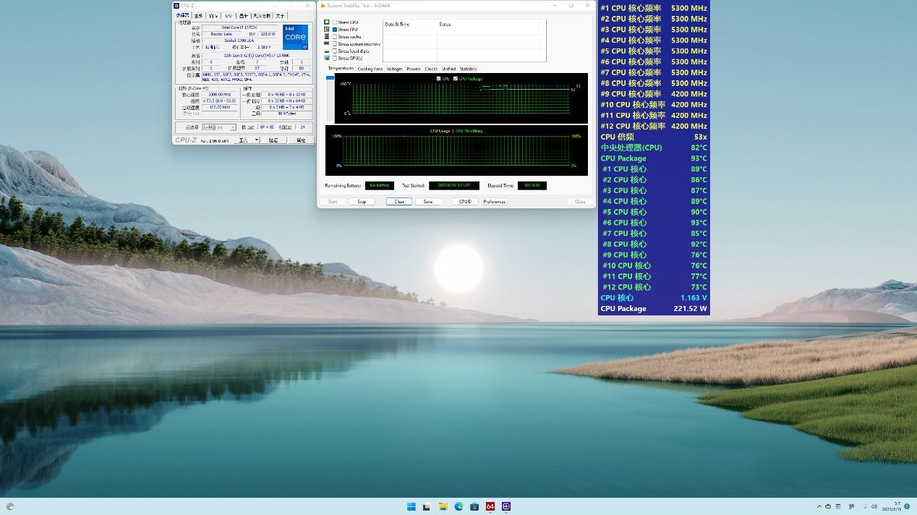
Task: Show hidden icons in the system tray
Action: point(819,506)
